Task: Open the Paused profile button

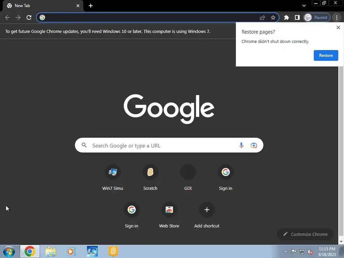Action: (x=317, y=17)
